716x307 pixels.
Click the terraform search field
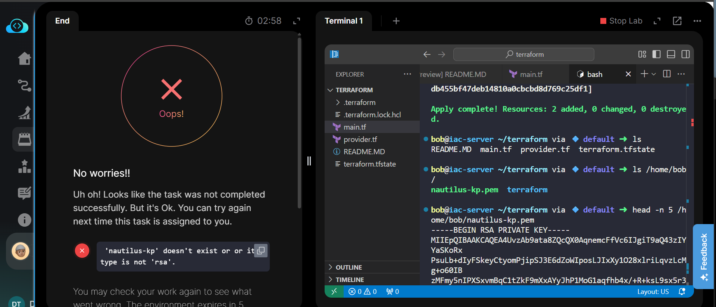point(523,55)
